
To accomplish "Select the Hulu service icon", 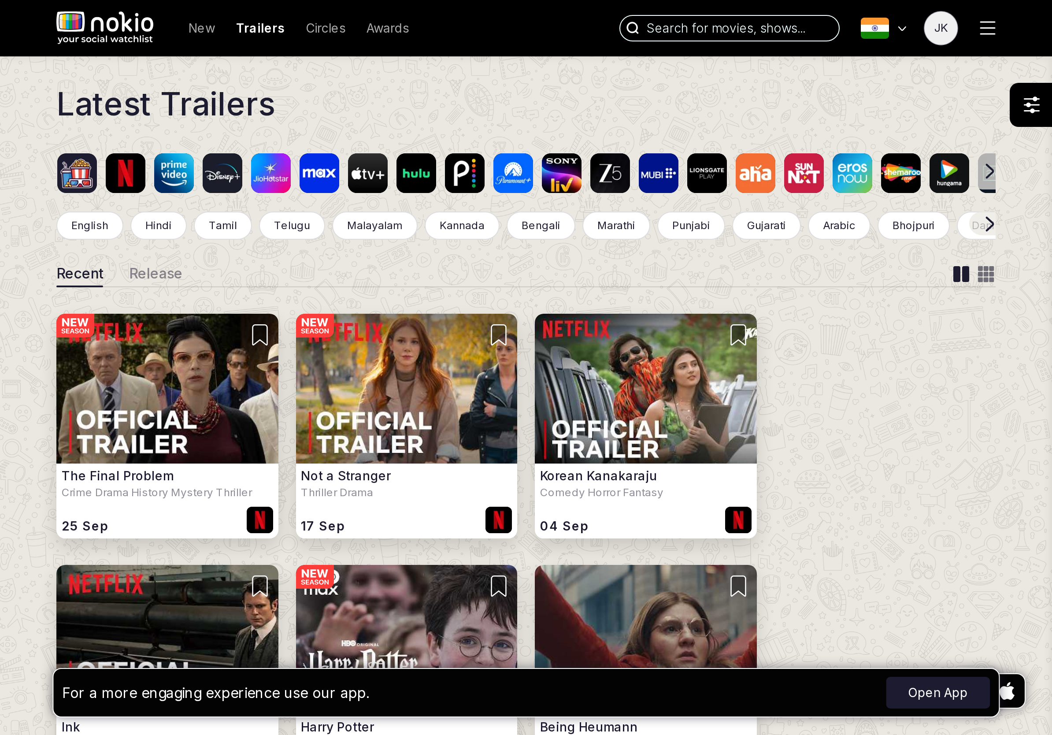I will point(416,173).
